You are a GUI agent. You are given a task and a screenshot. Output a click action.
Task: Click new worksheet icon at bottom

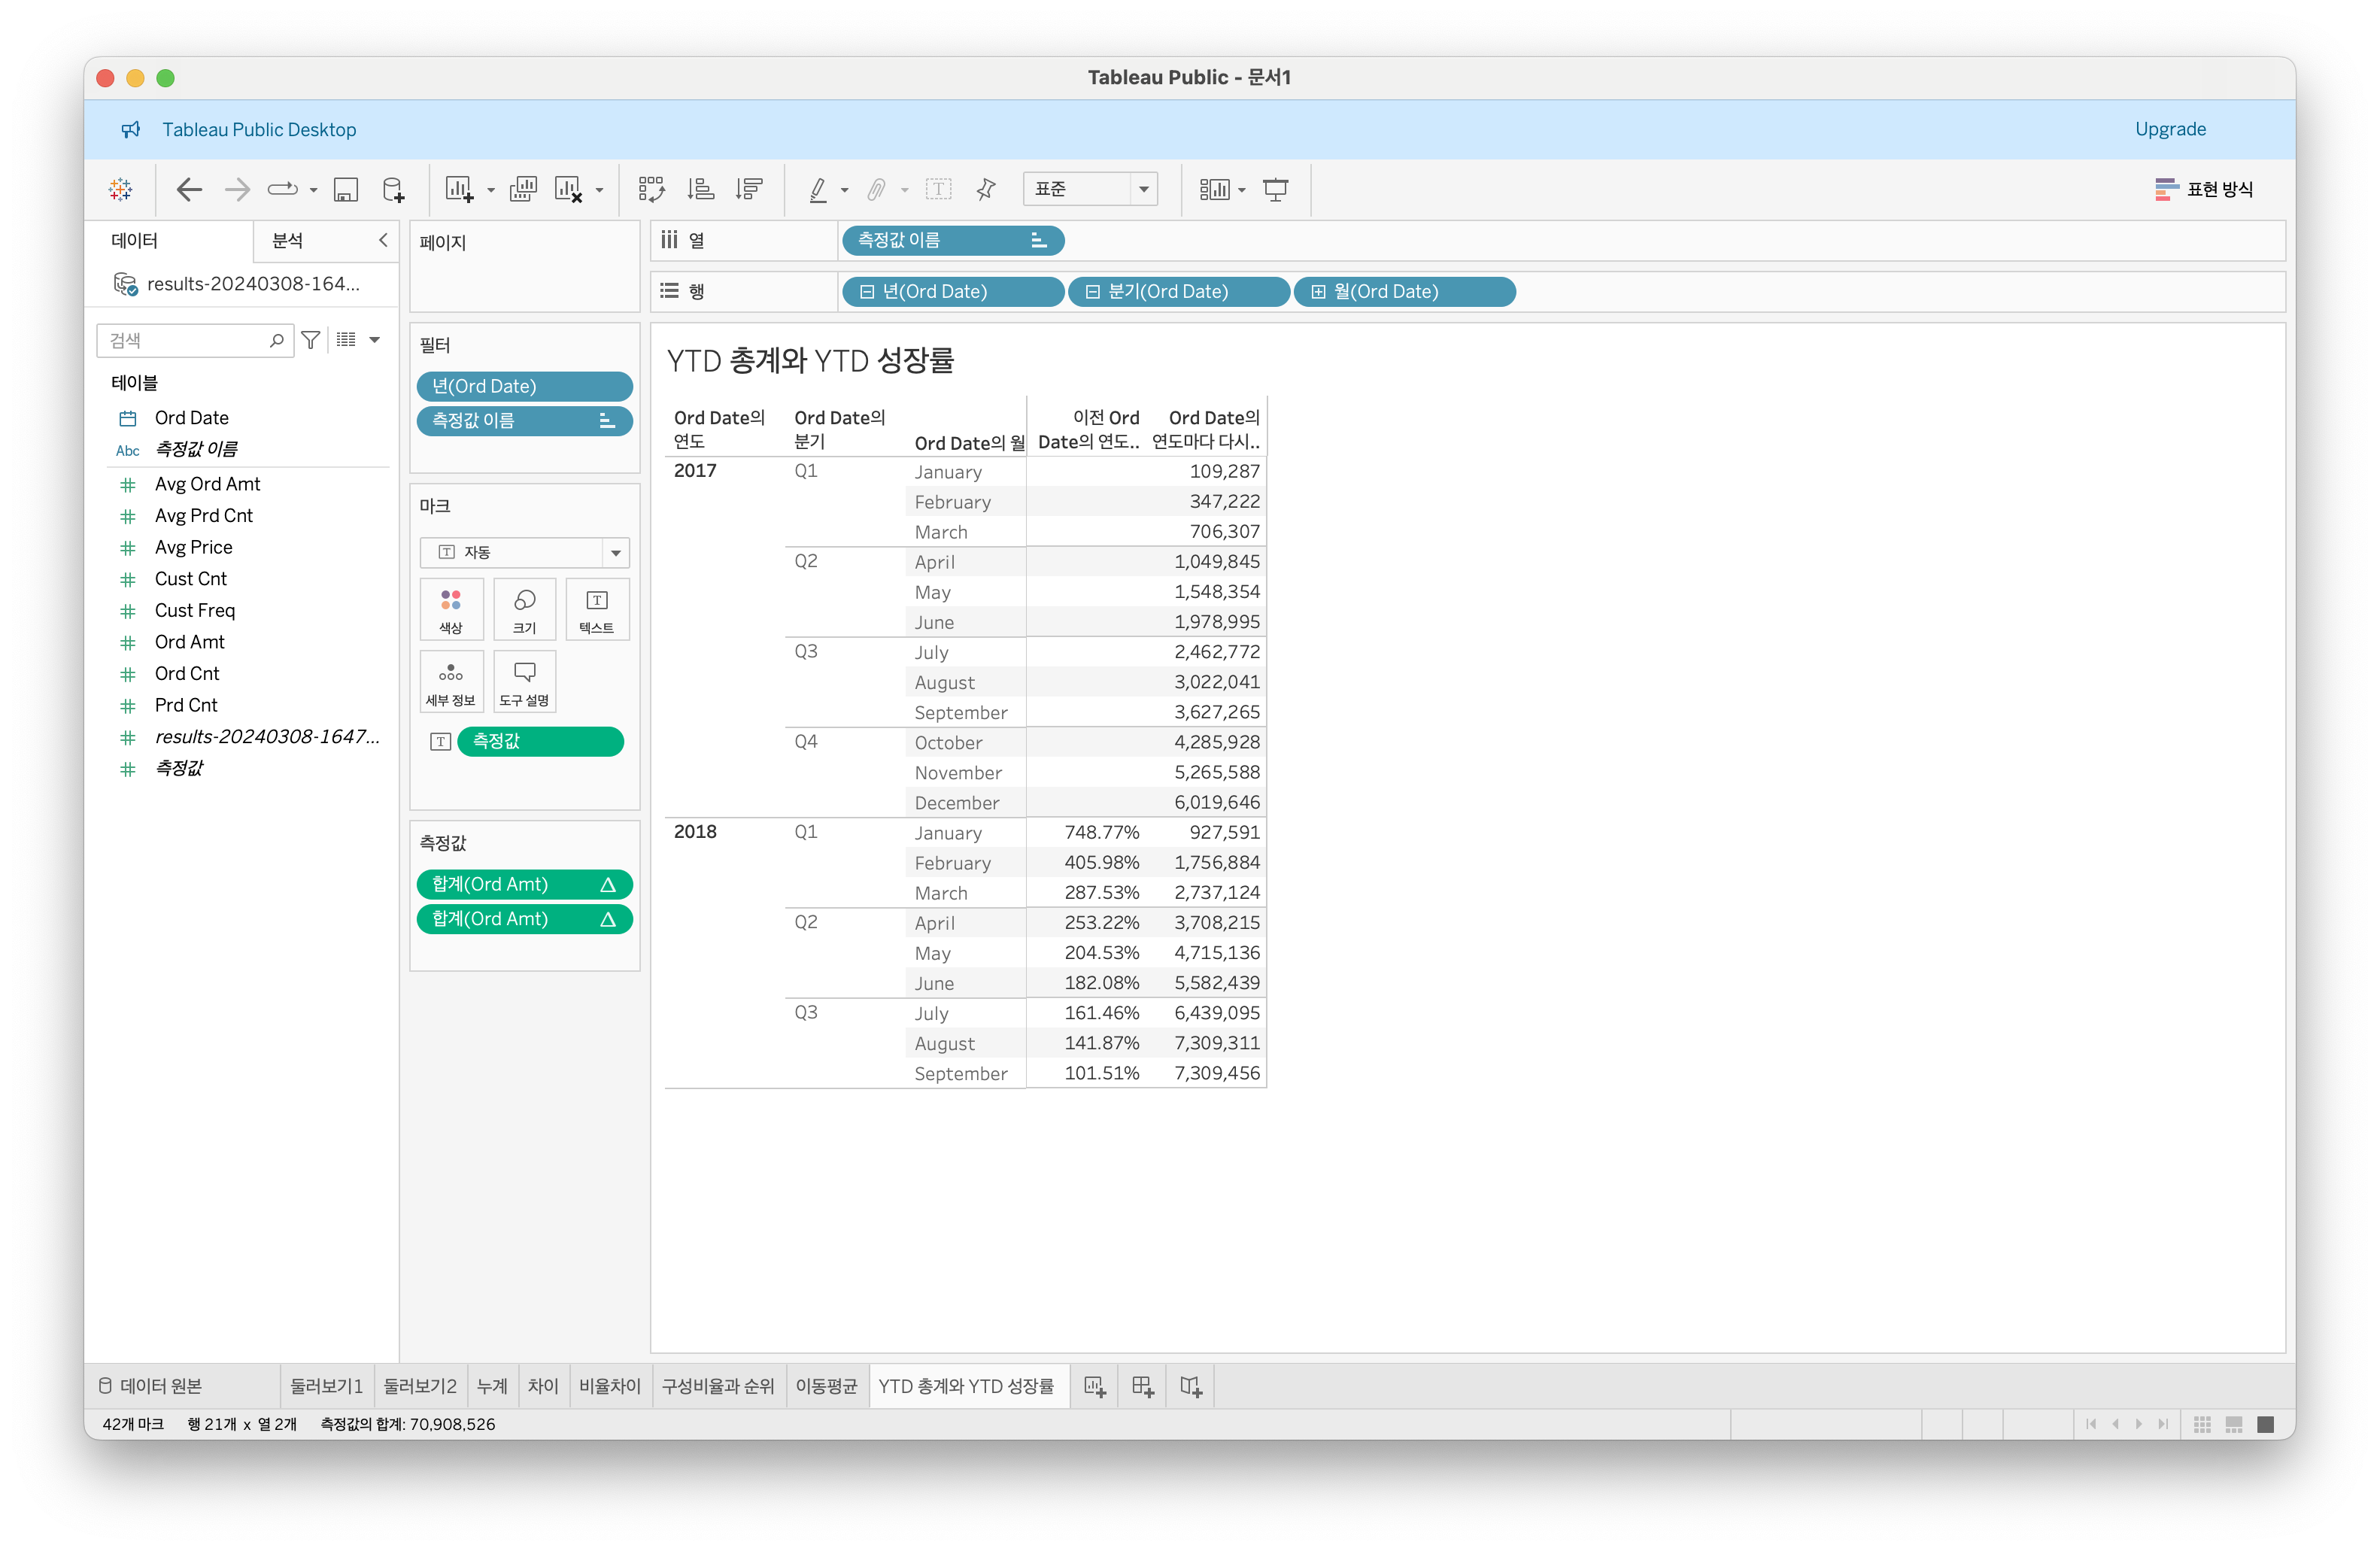click(x=1095, y=1386)
